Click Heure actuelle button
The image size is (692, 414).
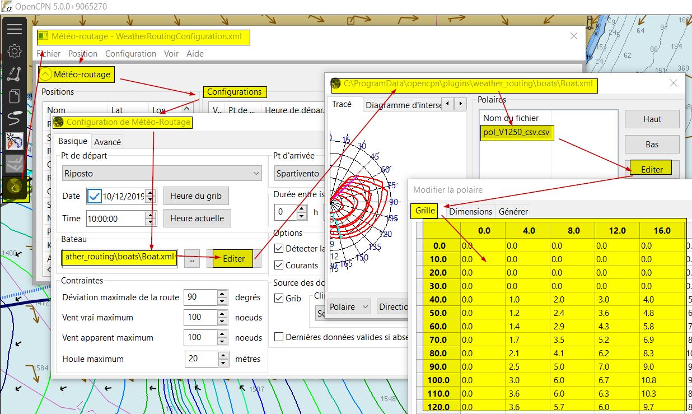[x=197, y=218]
